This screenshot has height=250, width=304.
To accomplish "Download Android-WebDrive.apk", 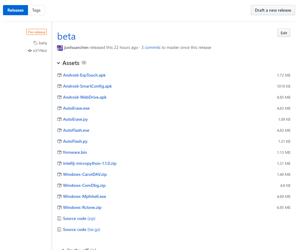I will pyautogui.click(x=85, y=97).
